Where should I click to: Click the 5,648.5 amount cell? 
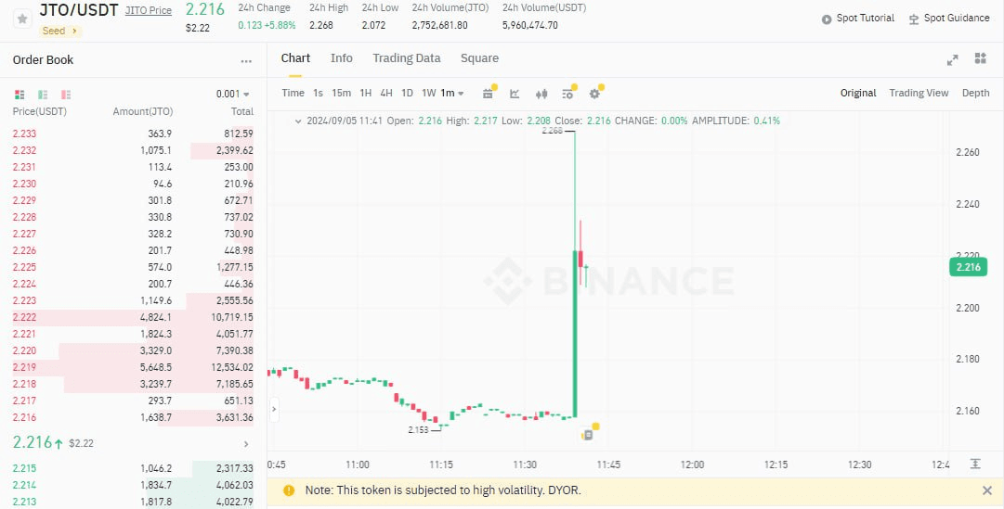coord(156,368)
